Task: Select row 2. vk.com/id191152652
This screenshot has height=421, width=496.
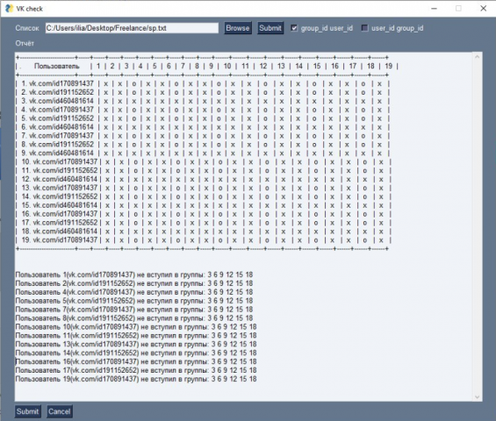Action: [203, 92]
